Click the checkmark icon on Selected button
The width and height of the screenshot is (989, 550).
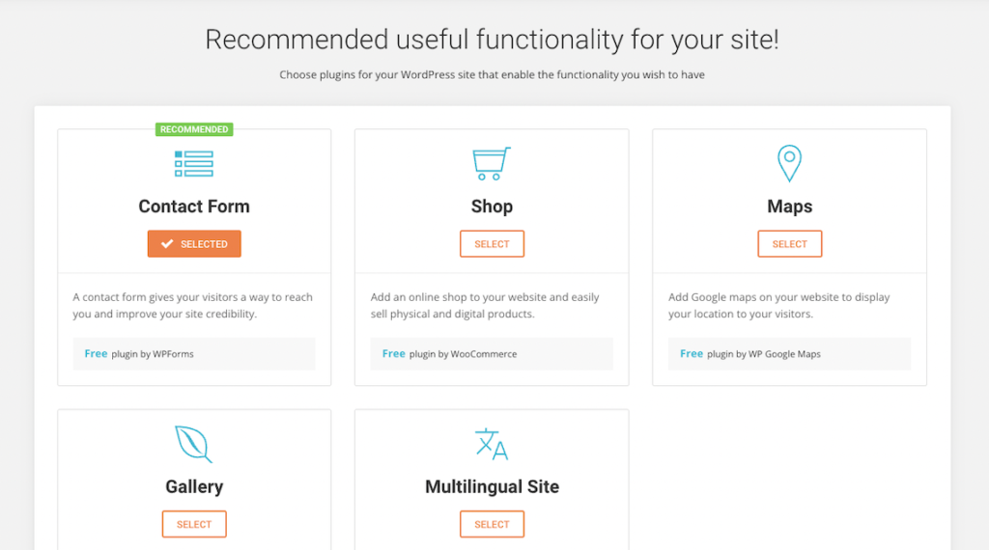tap(167, 244)
